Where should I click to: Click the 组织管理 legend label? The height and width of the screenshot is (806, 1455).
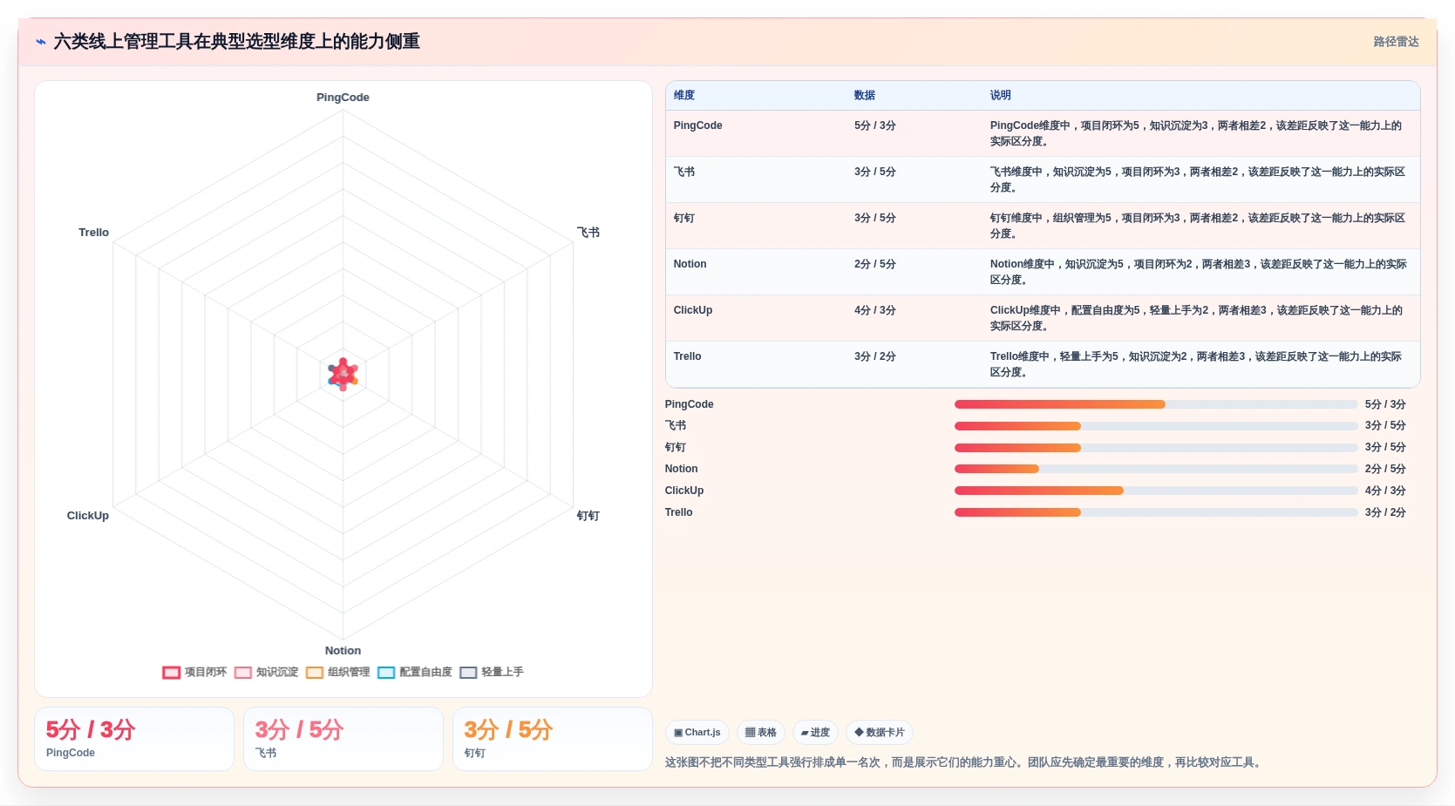click(x=349, y=672)
